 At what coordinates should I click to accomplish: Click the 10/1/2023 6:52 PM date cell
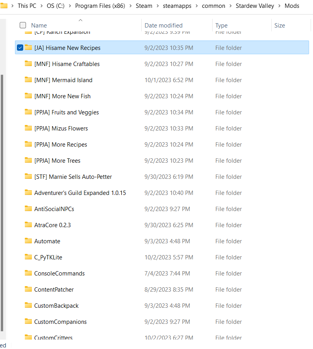click(169, 80)
